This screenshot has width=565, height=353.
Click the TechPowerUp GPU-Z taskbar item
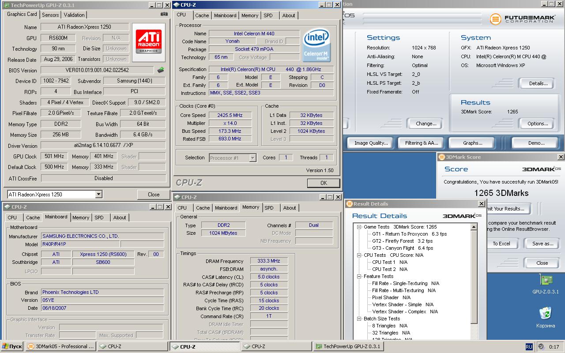(x=348, y=346)
